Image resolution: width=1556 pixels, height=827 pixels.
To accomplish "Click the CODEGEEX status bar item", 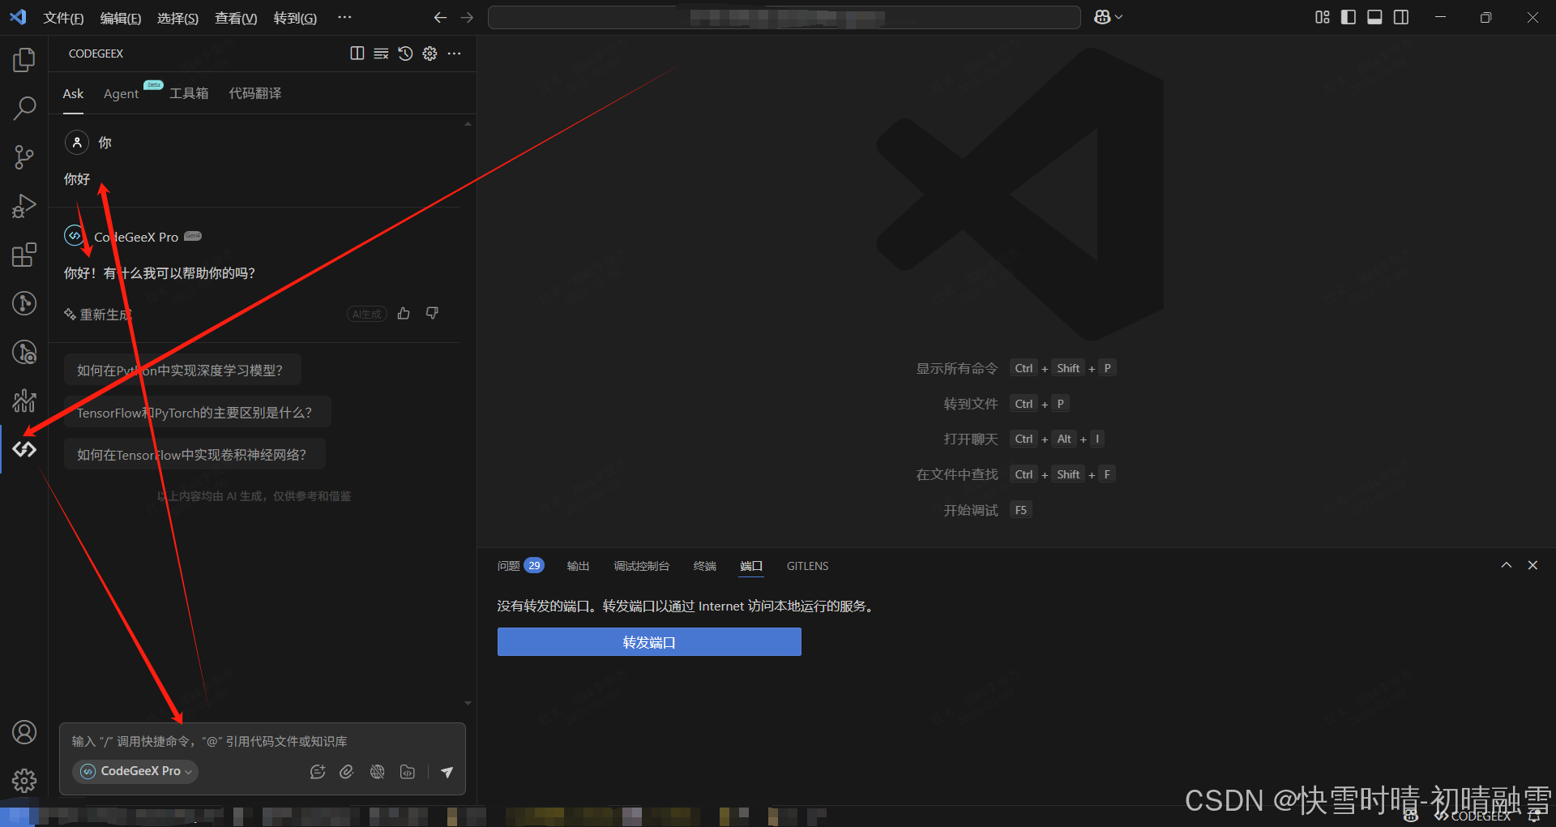I will [1473, 816].
